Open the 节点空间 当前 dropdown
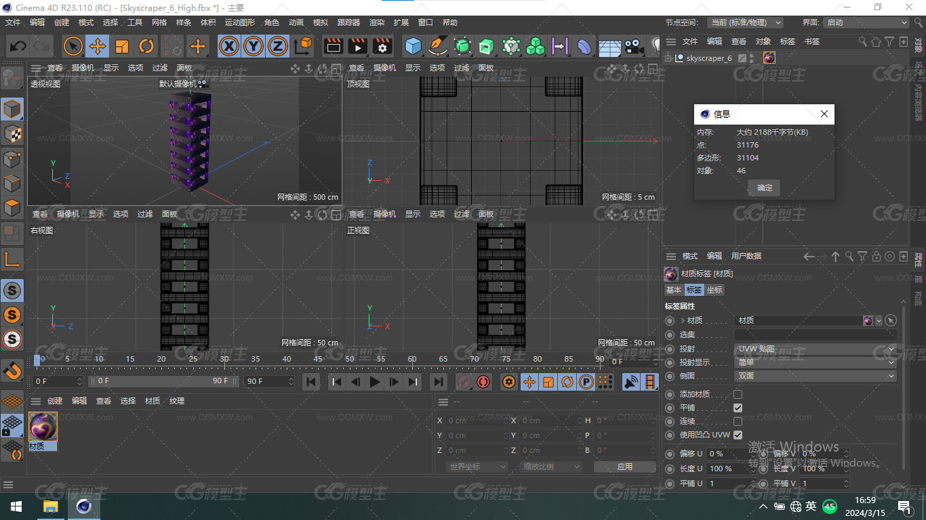Screen dimensions: 926x520 tap(745, 22)
